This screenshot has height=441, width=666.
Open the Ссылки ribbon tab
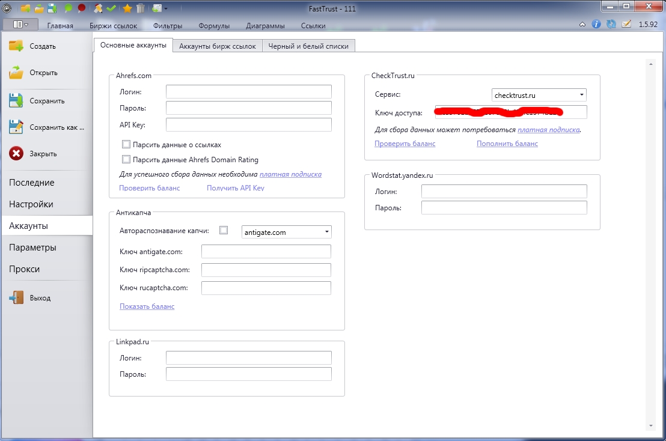pos(313,25)
